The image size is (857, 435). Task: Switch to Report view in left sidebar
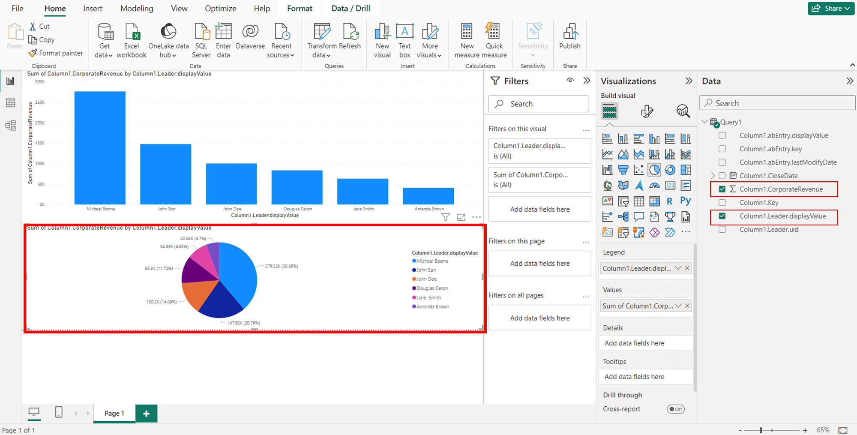point(11,81)
